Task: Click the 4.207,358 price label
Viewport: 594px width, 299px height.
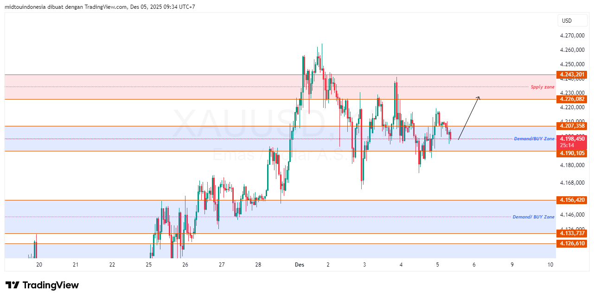Action: click(571, 126)
